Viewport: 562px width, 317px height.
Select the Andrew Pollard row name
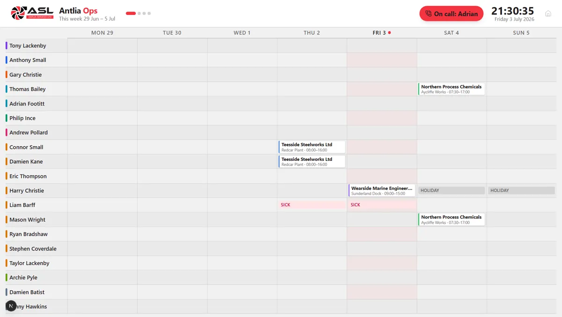29,132
